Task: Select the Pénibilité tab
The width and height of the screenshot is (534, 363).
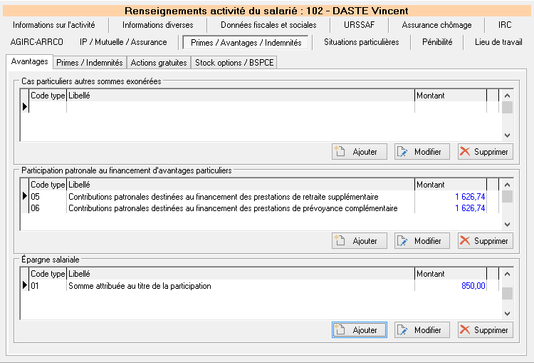Action: [x=436, y=42]
